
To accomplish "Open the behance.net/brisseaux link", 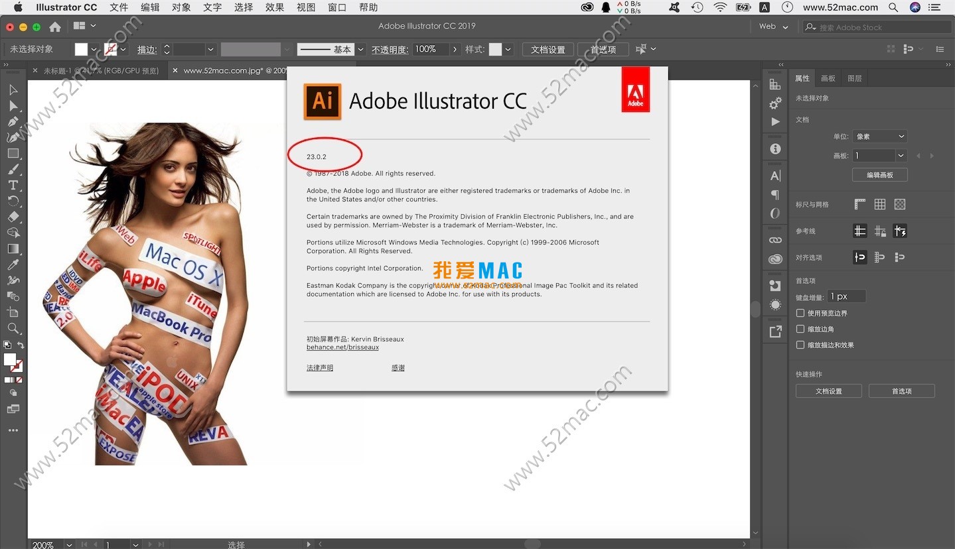I will (342, 347).
